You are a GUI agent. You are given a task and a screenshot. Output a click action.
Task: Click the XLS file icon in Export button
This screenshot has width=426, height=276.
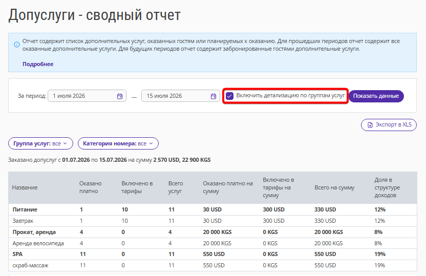(370, 125)
